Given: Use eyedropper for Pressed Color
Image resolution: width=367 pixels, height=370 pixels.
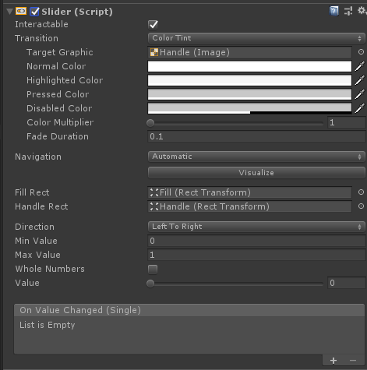Looking at the screenshot, I should (x=360, y=94).
